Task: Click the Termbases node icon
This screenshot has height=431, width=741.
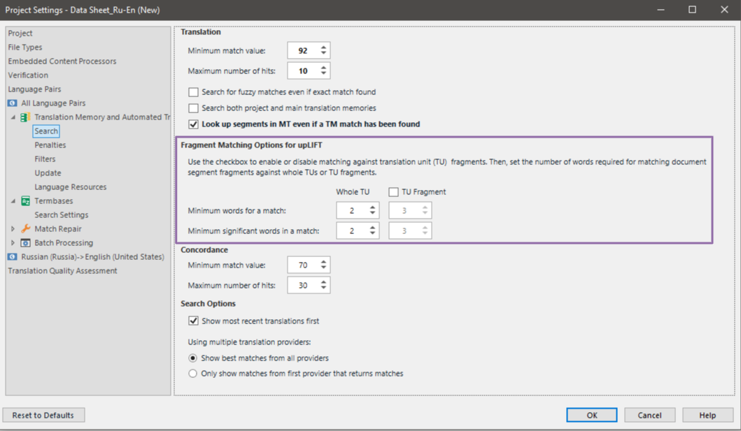Action: [25, 201]
